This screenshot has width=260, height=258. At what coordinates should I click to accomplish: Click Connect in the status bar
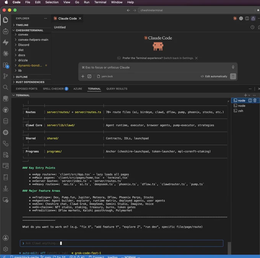click(96, 257)
